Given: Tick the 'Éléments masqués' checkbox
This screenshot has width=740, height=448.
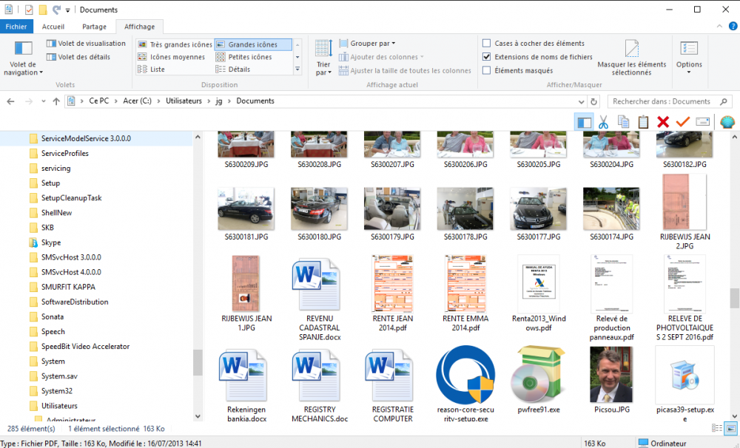Looking at the screenshot, I should point(487,71).
